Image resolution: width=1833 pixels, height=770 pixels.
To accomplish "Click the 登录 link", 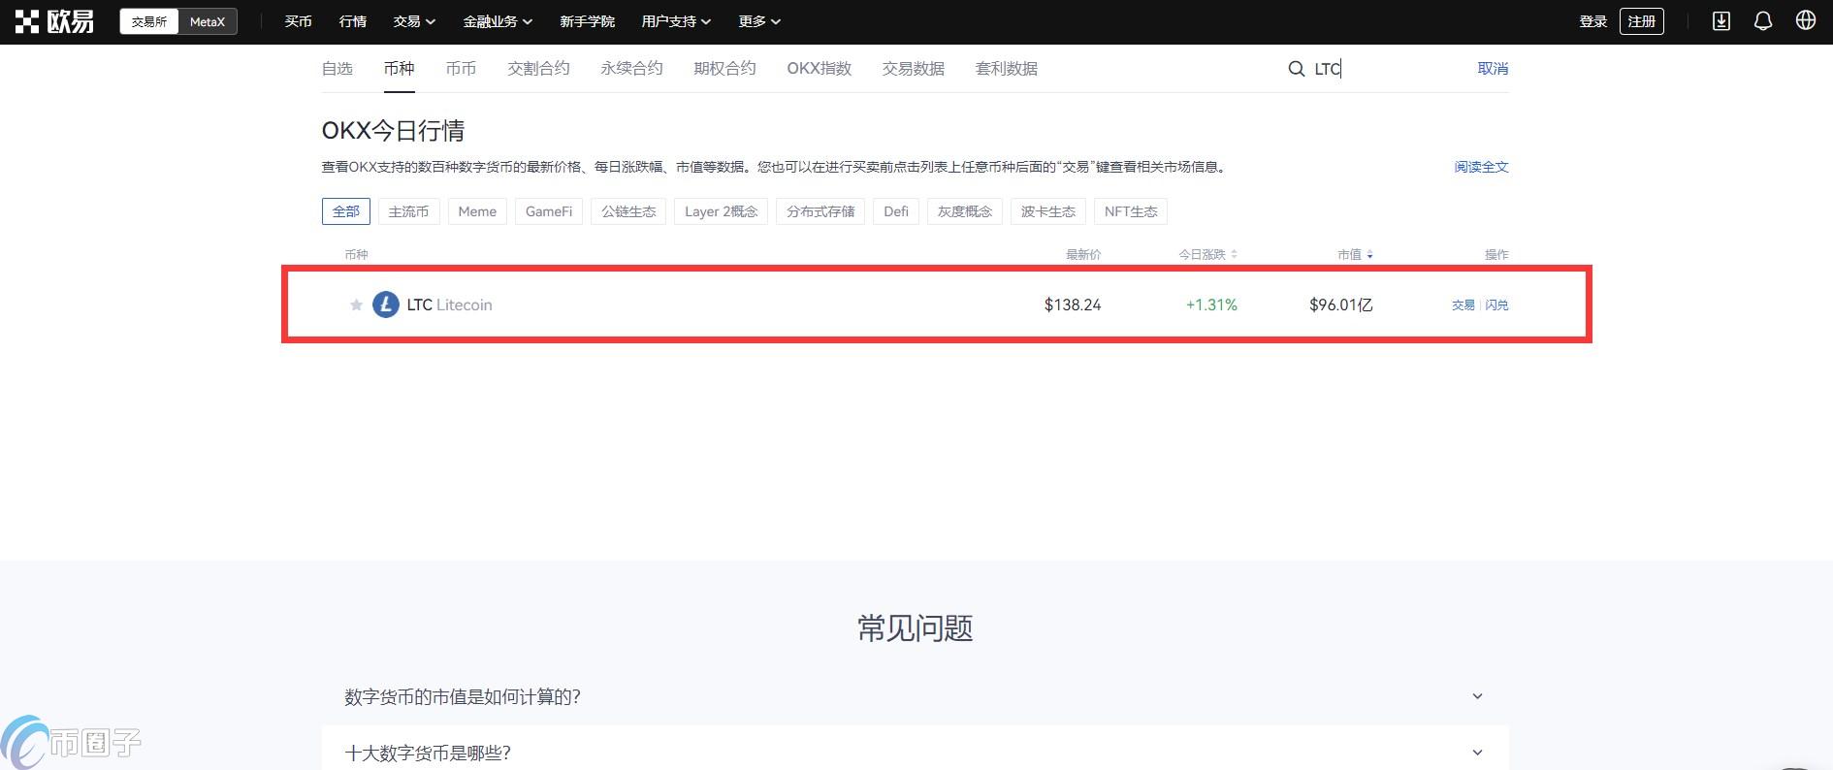I will pyautogui.click(x=1593, y=21).
